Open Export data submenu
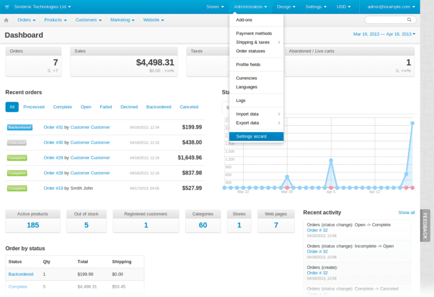 click(x=256, y=123)
